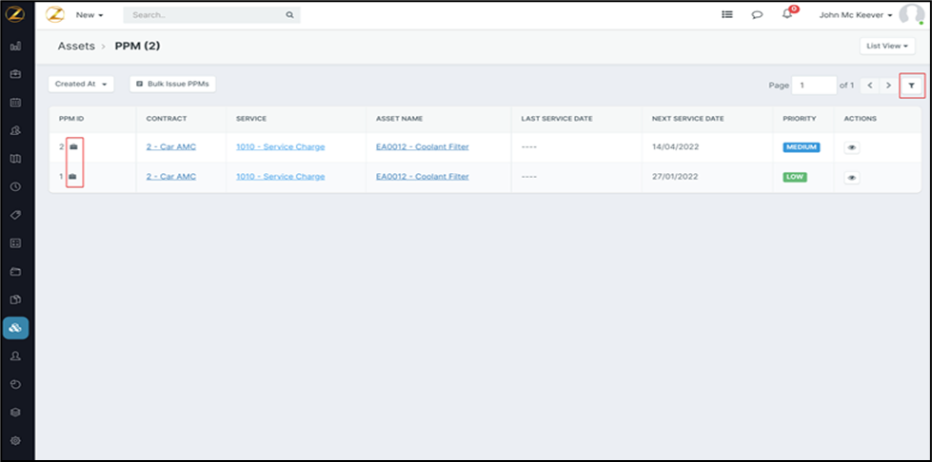This screenshot has width=932, height=462.
Task: Open settings gear in sidebar
Action: pos(15,440)
